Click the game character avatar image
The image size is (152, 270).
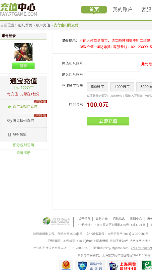(x=23, y=52)
